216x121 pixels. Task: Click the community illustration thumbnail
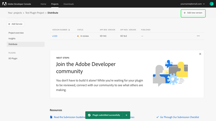[170, 73]
